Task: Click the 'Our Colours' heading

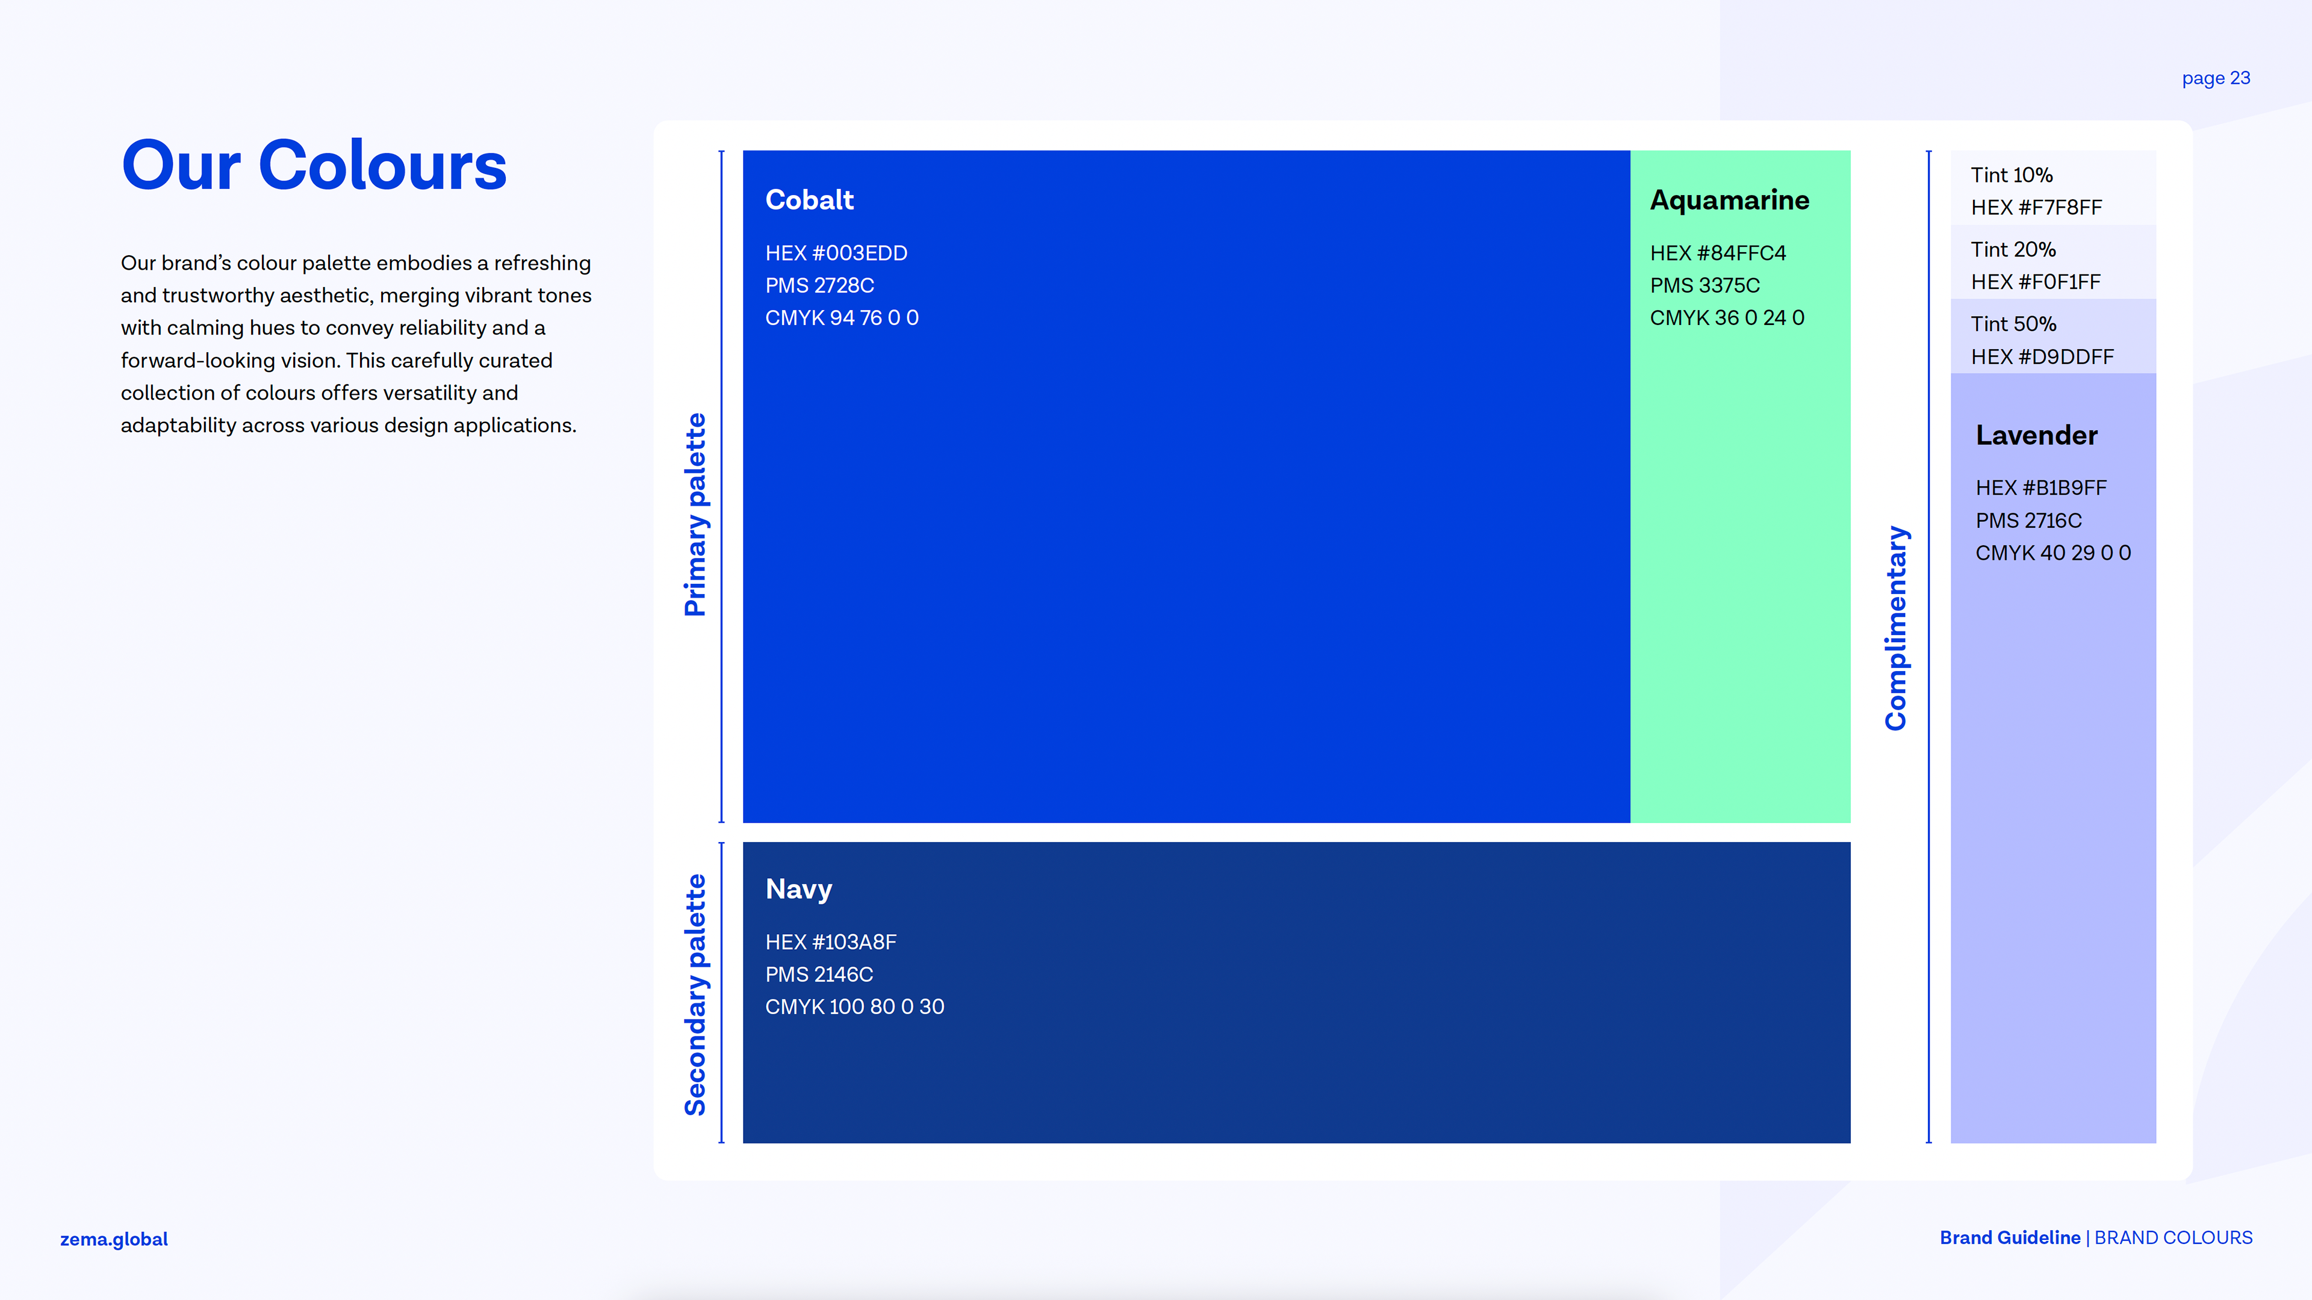Action: click(x=314, y=166)
